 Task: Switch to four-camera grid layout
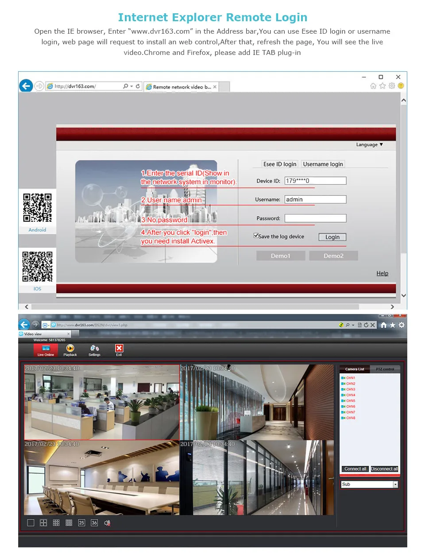point(43,523)
